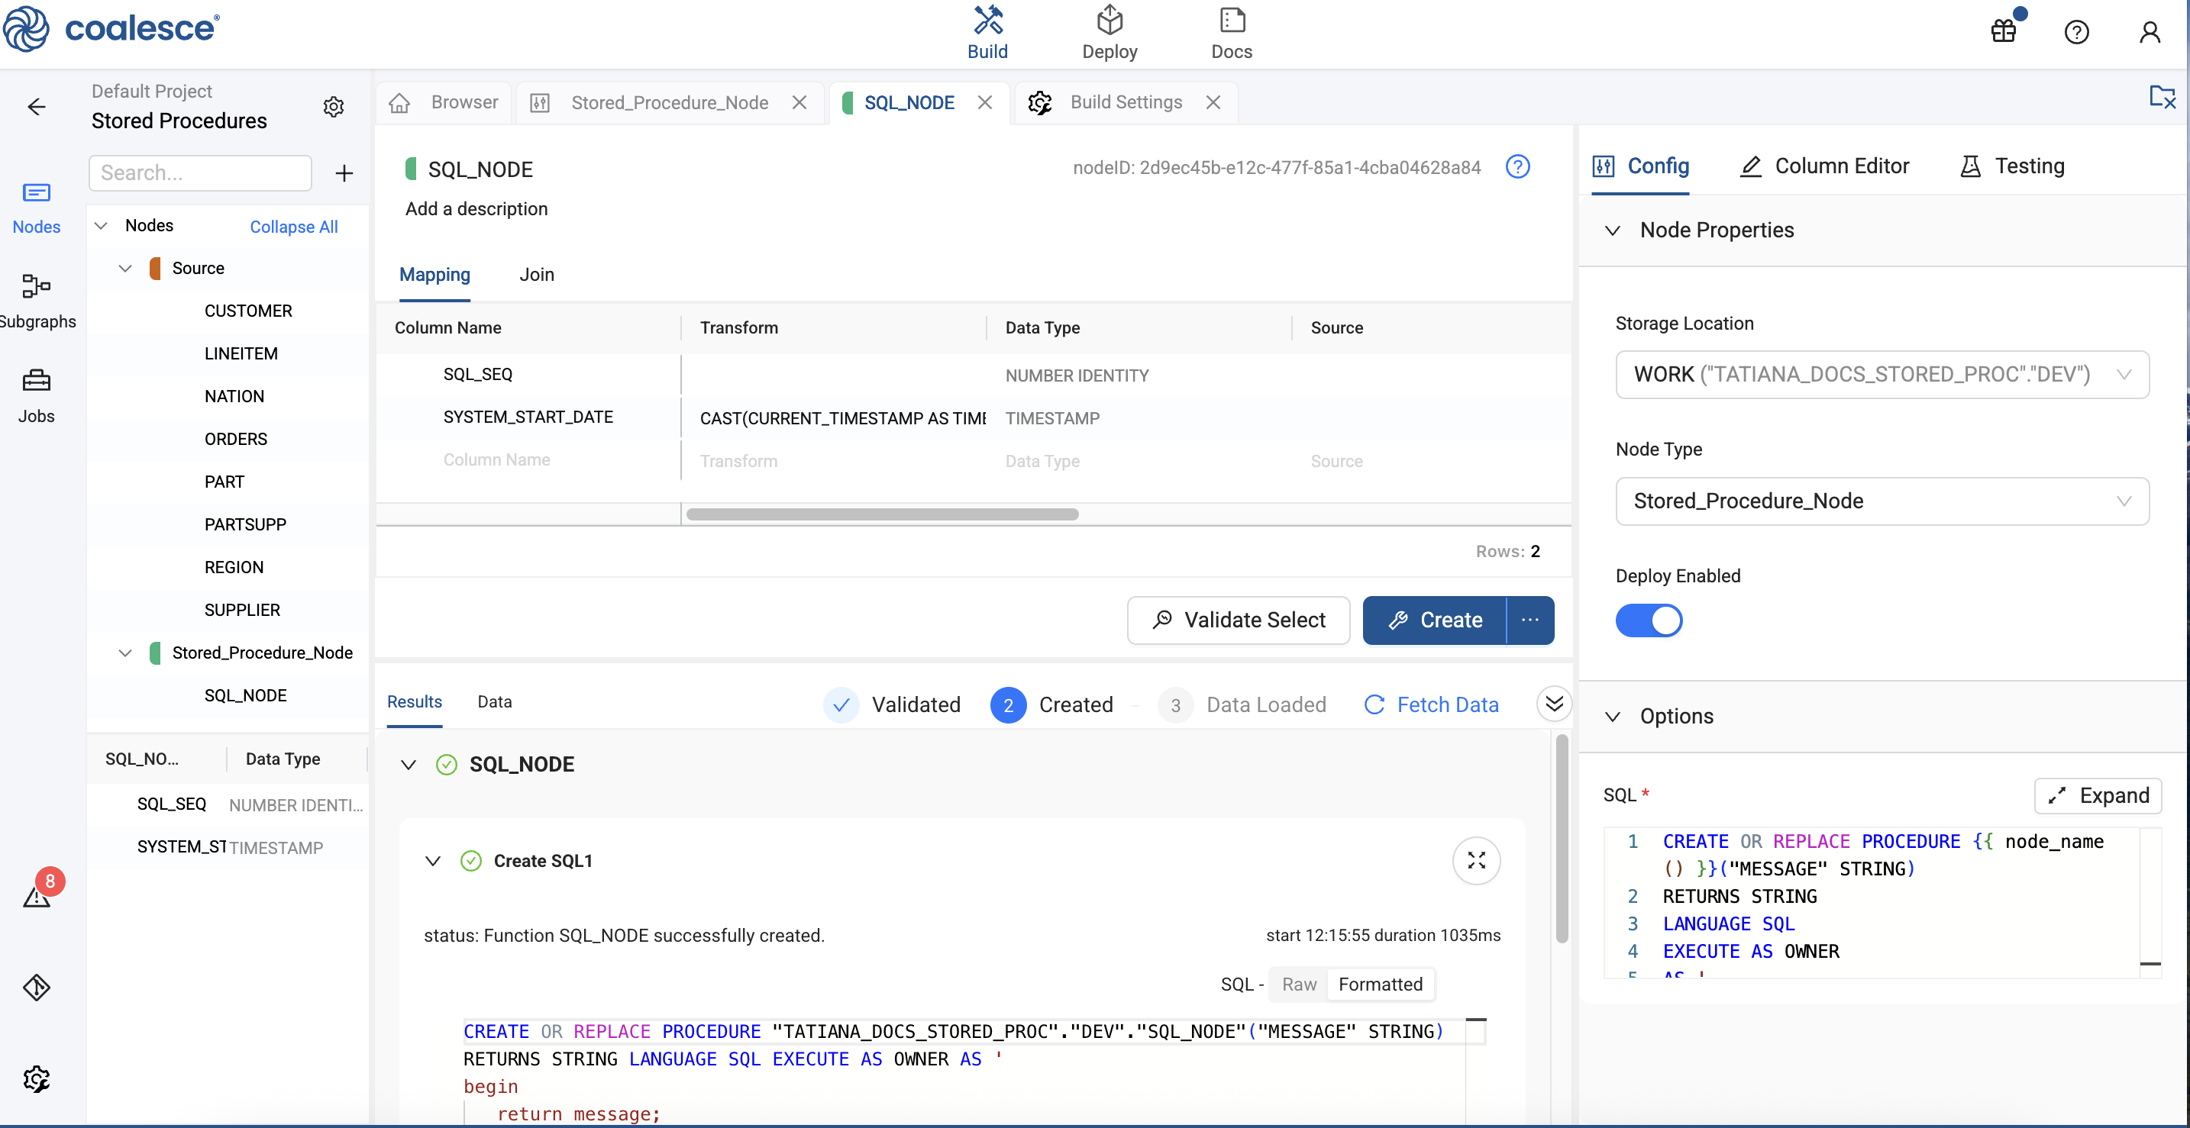
Task: Collapse the Nodes tree root
Action: (x=100, y=226)
